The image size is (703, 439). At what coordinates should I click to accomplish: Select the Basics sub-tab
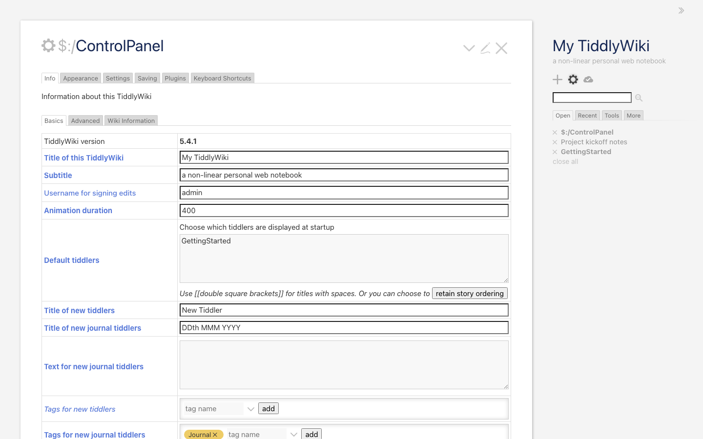(x=54, y=120)
